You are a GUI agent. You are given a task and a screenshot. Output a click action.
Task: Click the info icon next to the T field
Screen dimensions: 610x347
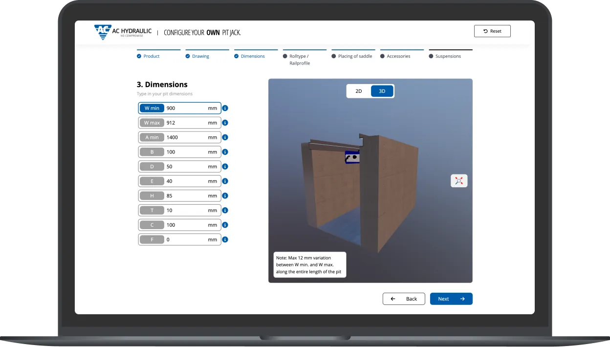(x=225, y=210)
